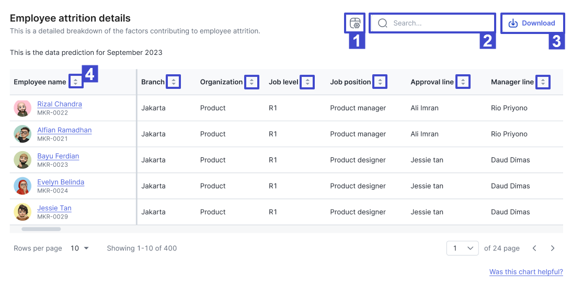Viewport: 572px width, 286px height.
Task: Sort the Organization column
Action: click(x=251, y=82)
